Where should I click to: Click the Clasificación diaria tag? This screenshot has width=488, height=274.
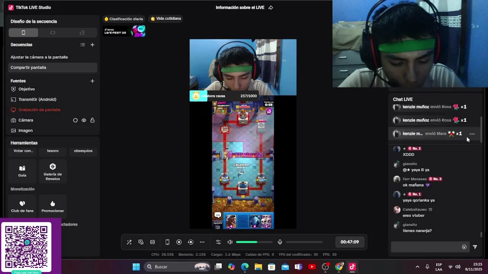124,19
